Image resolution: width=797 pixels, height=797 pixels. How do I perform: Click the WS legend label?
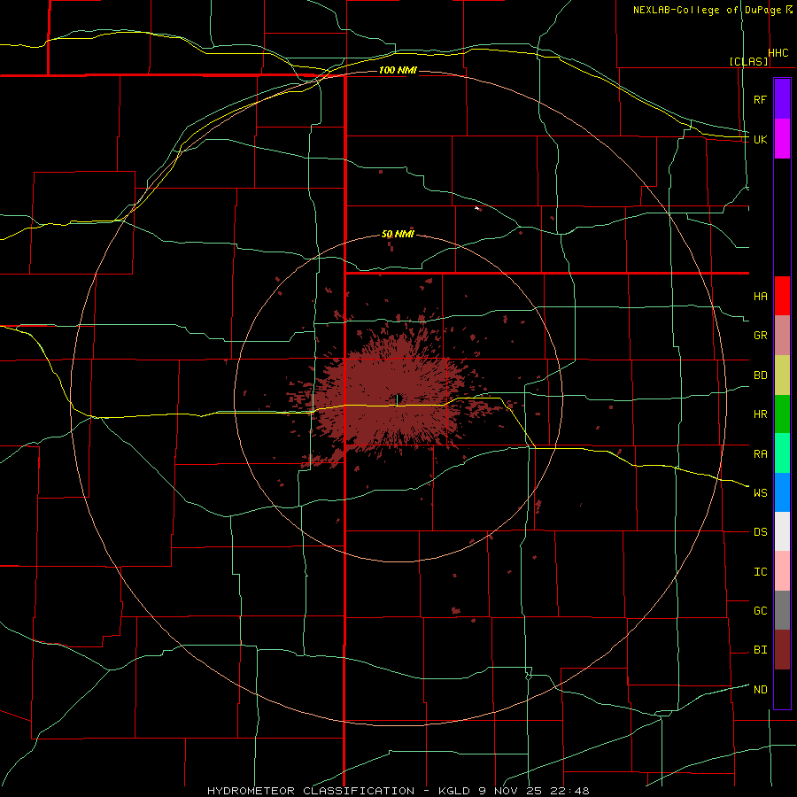(x=760, y=493)
